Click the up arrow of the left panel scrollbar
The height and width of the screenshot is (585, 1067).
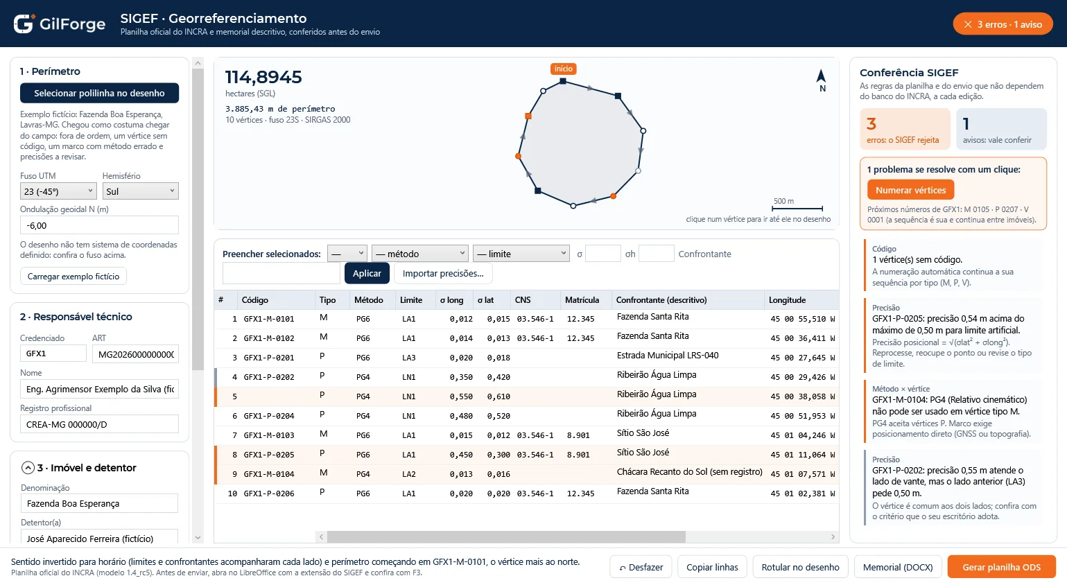pyautogui.click(x=198, y=63)
